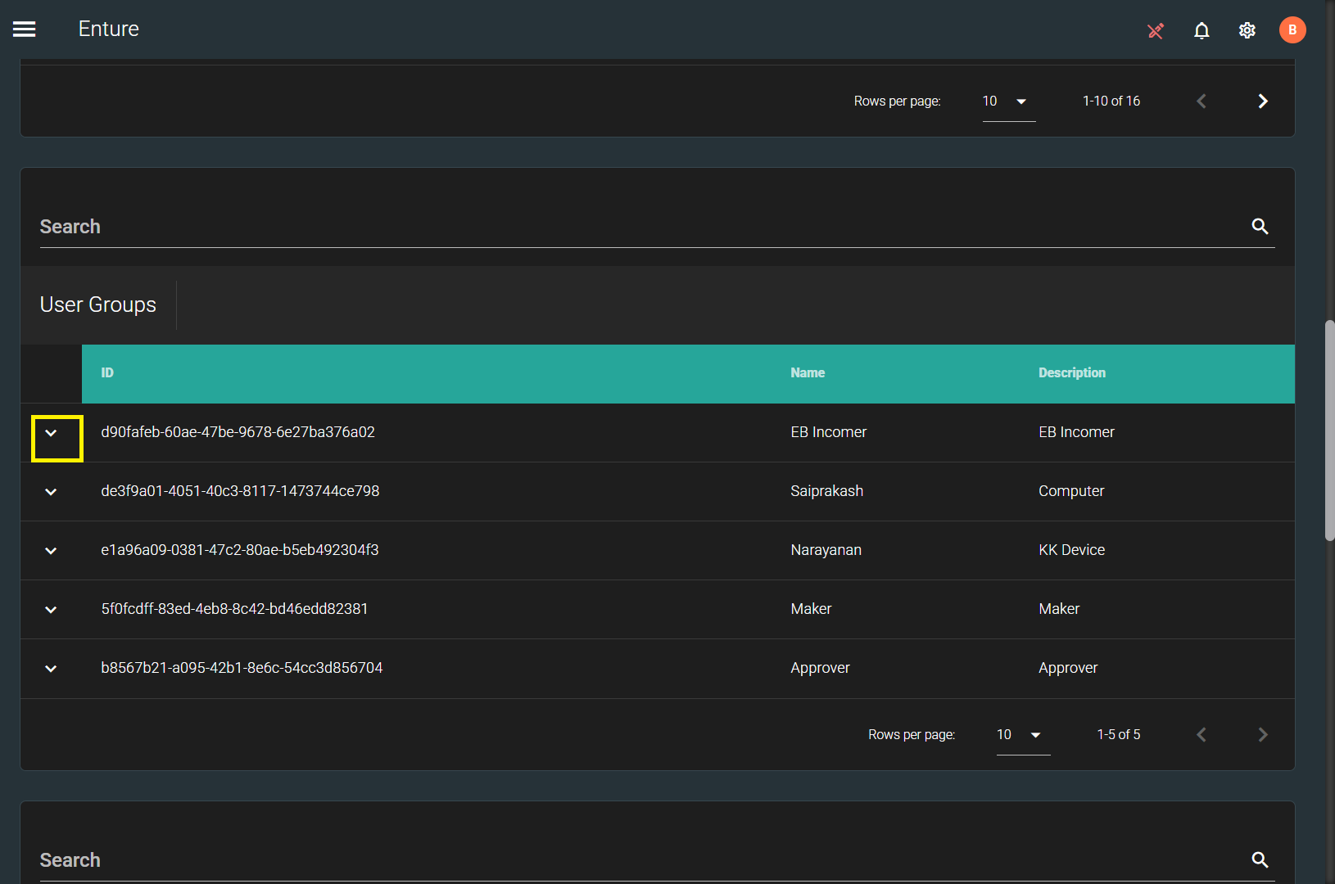Expand the Saiprakash group row
This screenshot has width=1335, height=884.
click(x=51, y=492)
